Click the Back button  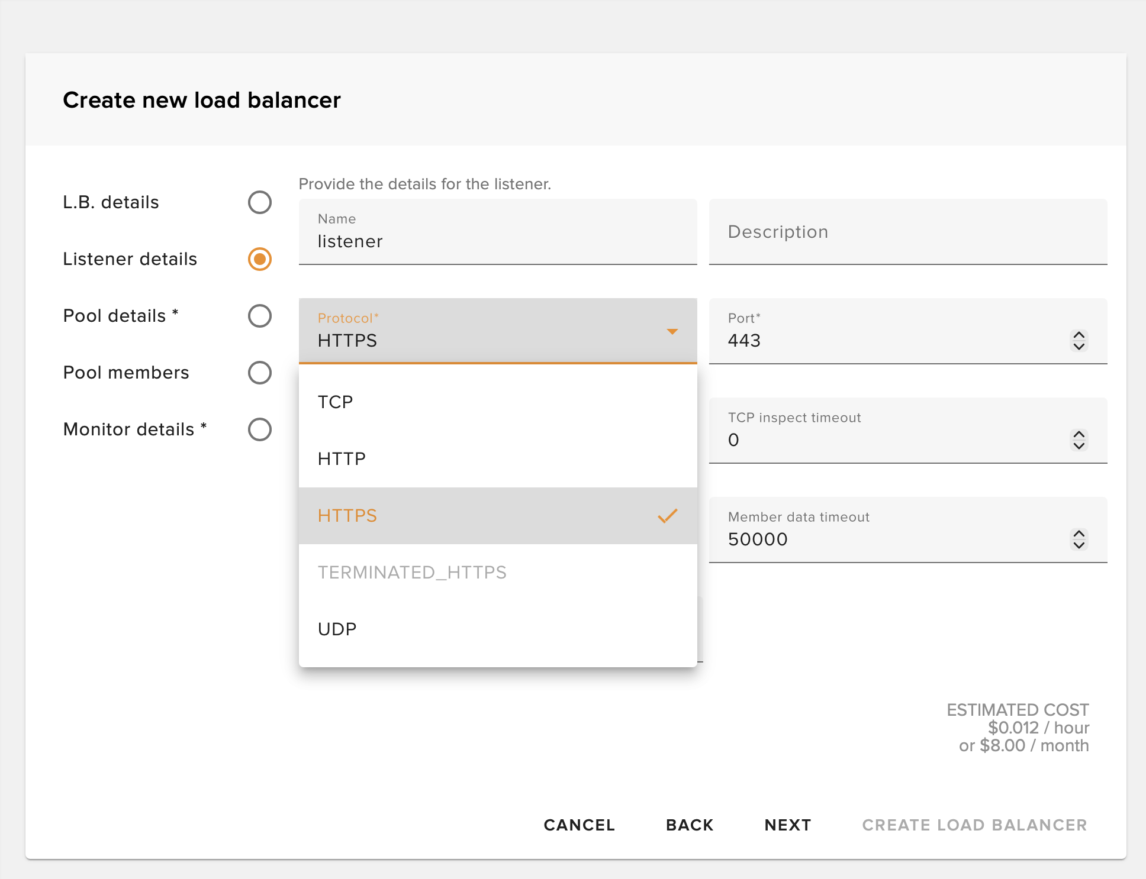click(x=689, y=825)
